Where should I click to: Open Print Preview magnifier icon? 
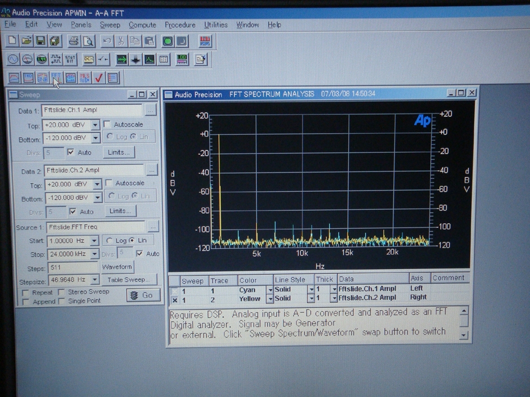[x=88, y=41]
